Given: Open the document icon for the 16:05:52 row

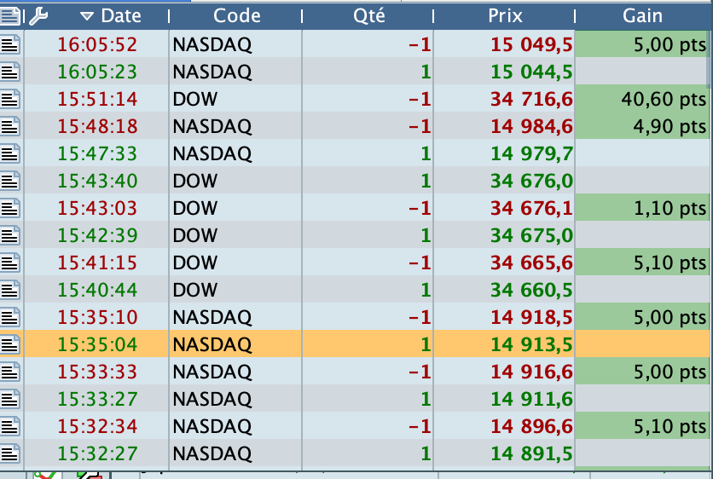Looking at the screenshot, I should [x=10, y=44].
